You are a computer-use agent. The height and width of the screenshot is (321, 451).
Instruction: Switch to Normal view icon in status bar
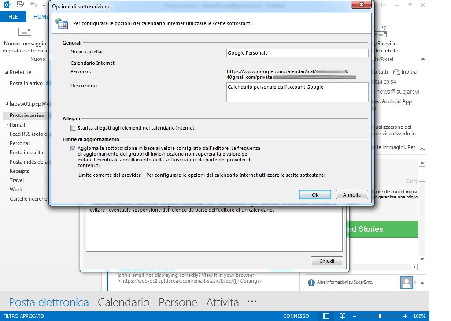[326, 316]
